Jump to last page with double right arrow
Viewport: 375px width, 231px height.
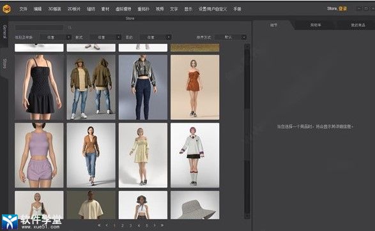pos(162,225)
